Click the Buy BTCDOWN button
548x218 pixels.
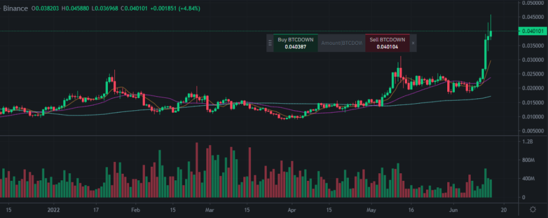pyautogui.click(x=295, y=43)
